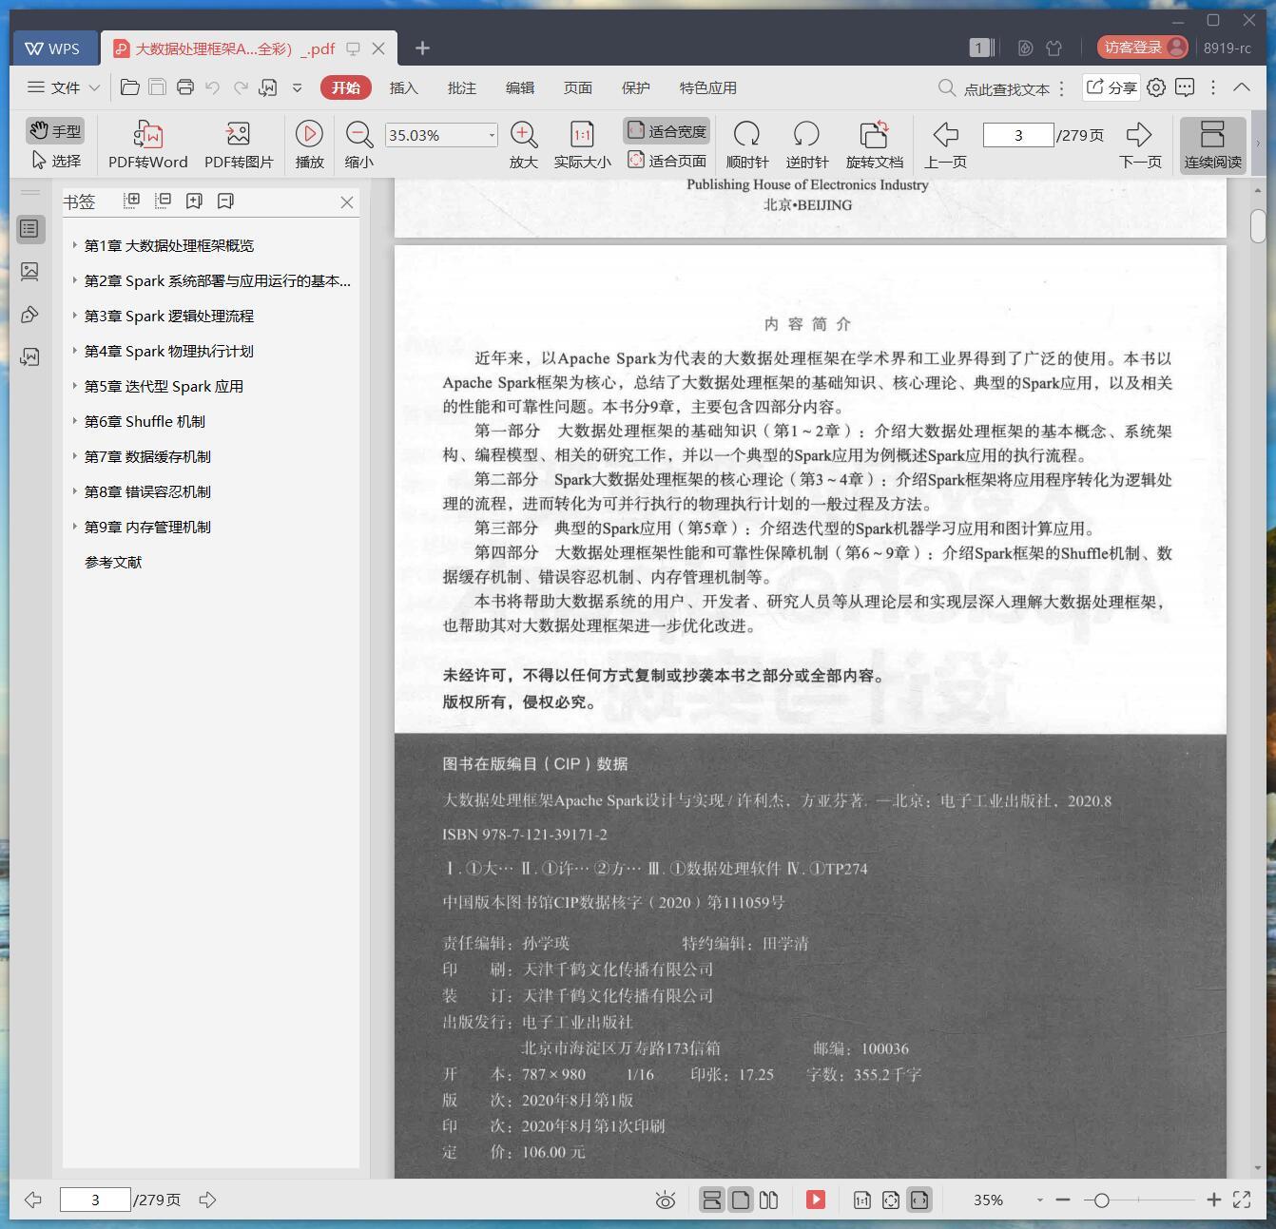Close the 书签 bookmarks panel
1276x1229 pixels.
(x=347, y=202)
